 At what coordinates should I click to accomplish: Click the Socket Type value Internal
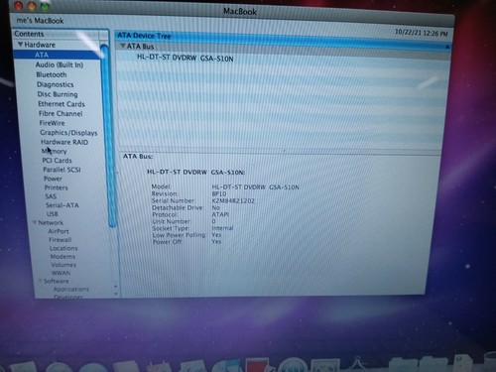click(x=222, y=228)
